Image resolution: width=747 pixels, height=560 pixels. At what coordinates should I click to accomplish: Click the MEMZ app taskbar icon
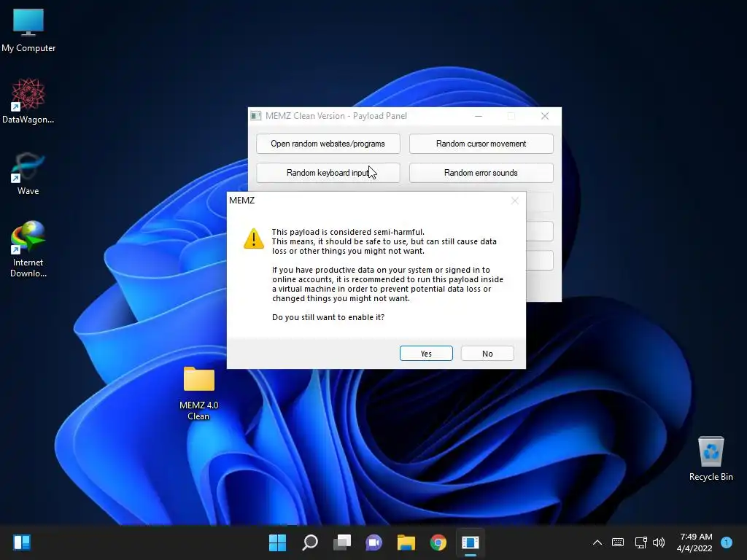click(x=471, y=542)
